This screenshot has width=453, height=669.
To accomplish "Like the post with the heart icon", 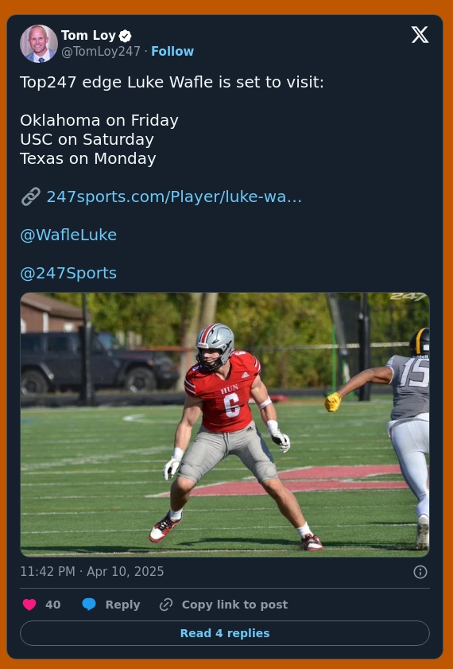I will (29, 605).
